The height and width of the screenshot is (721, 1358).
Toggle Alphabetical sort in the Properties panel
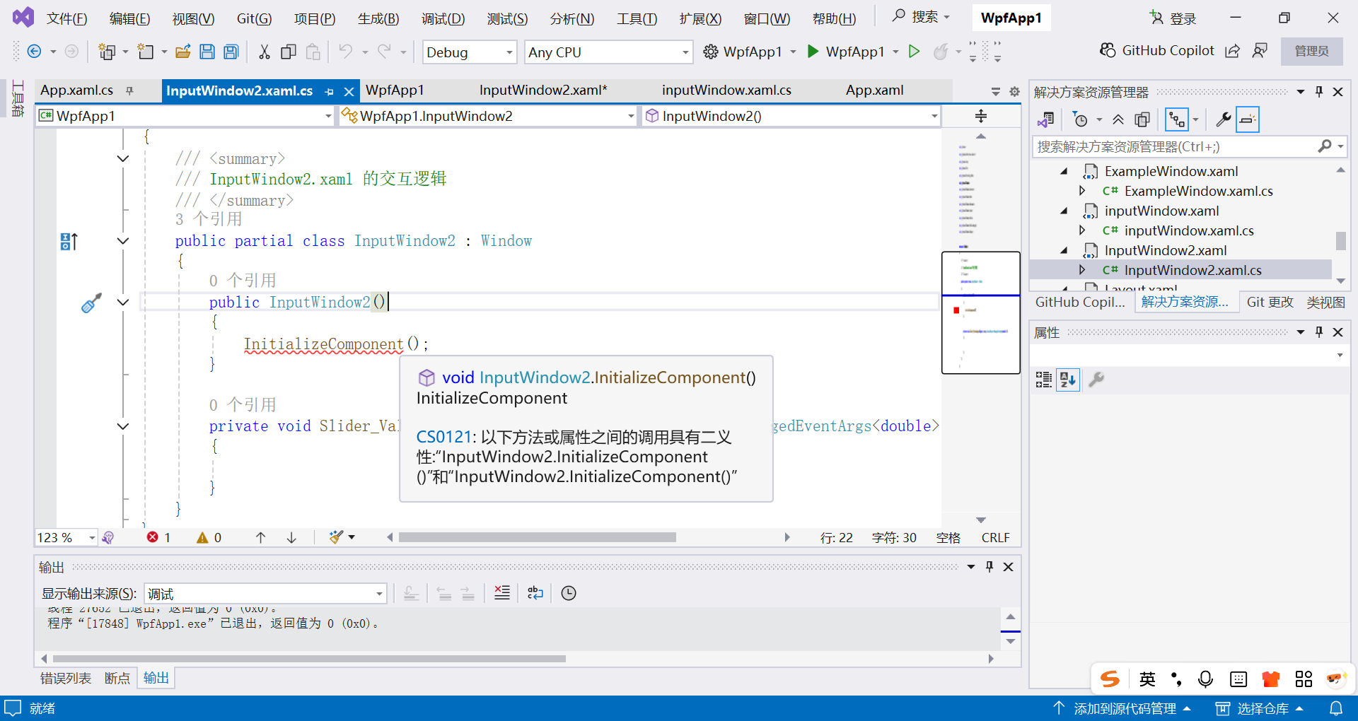(1068, 380)
